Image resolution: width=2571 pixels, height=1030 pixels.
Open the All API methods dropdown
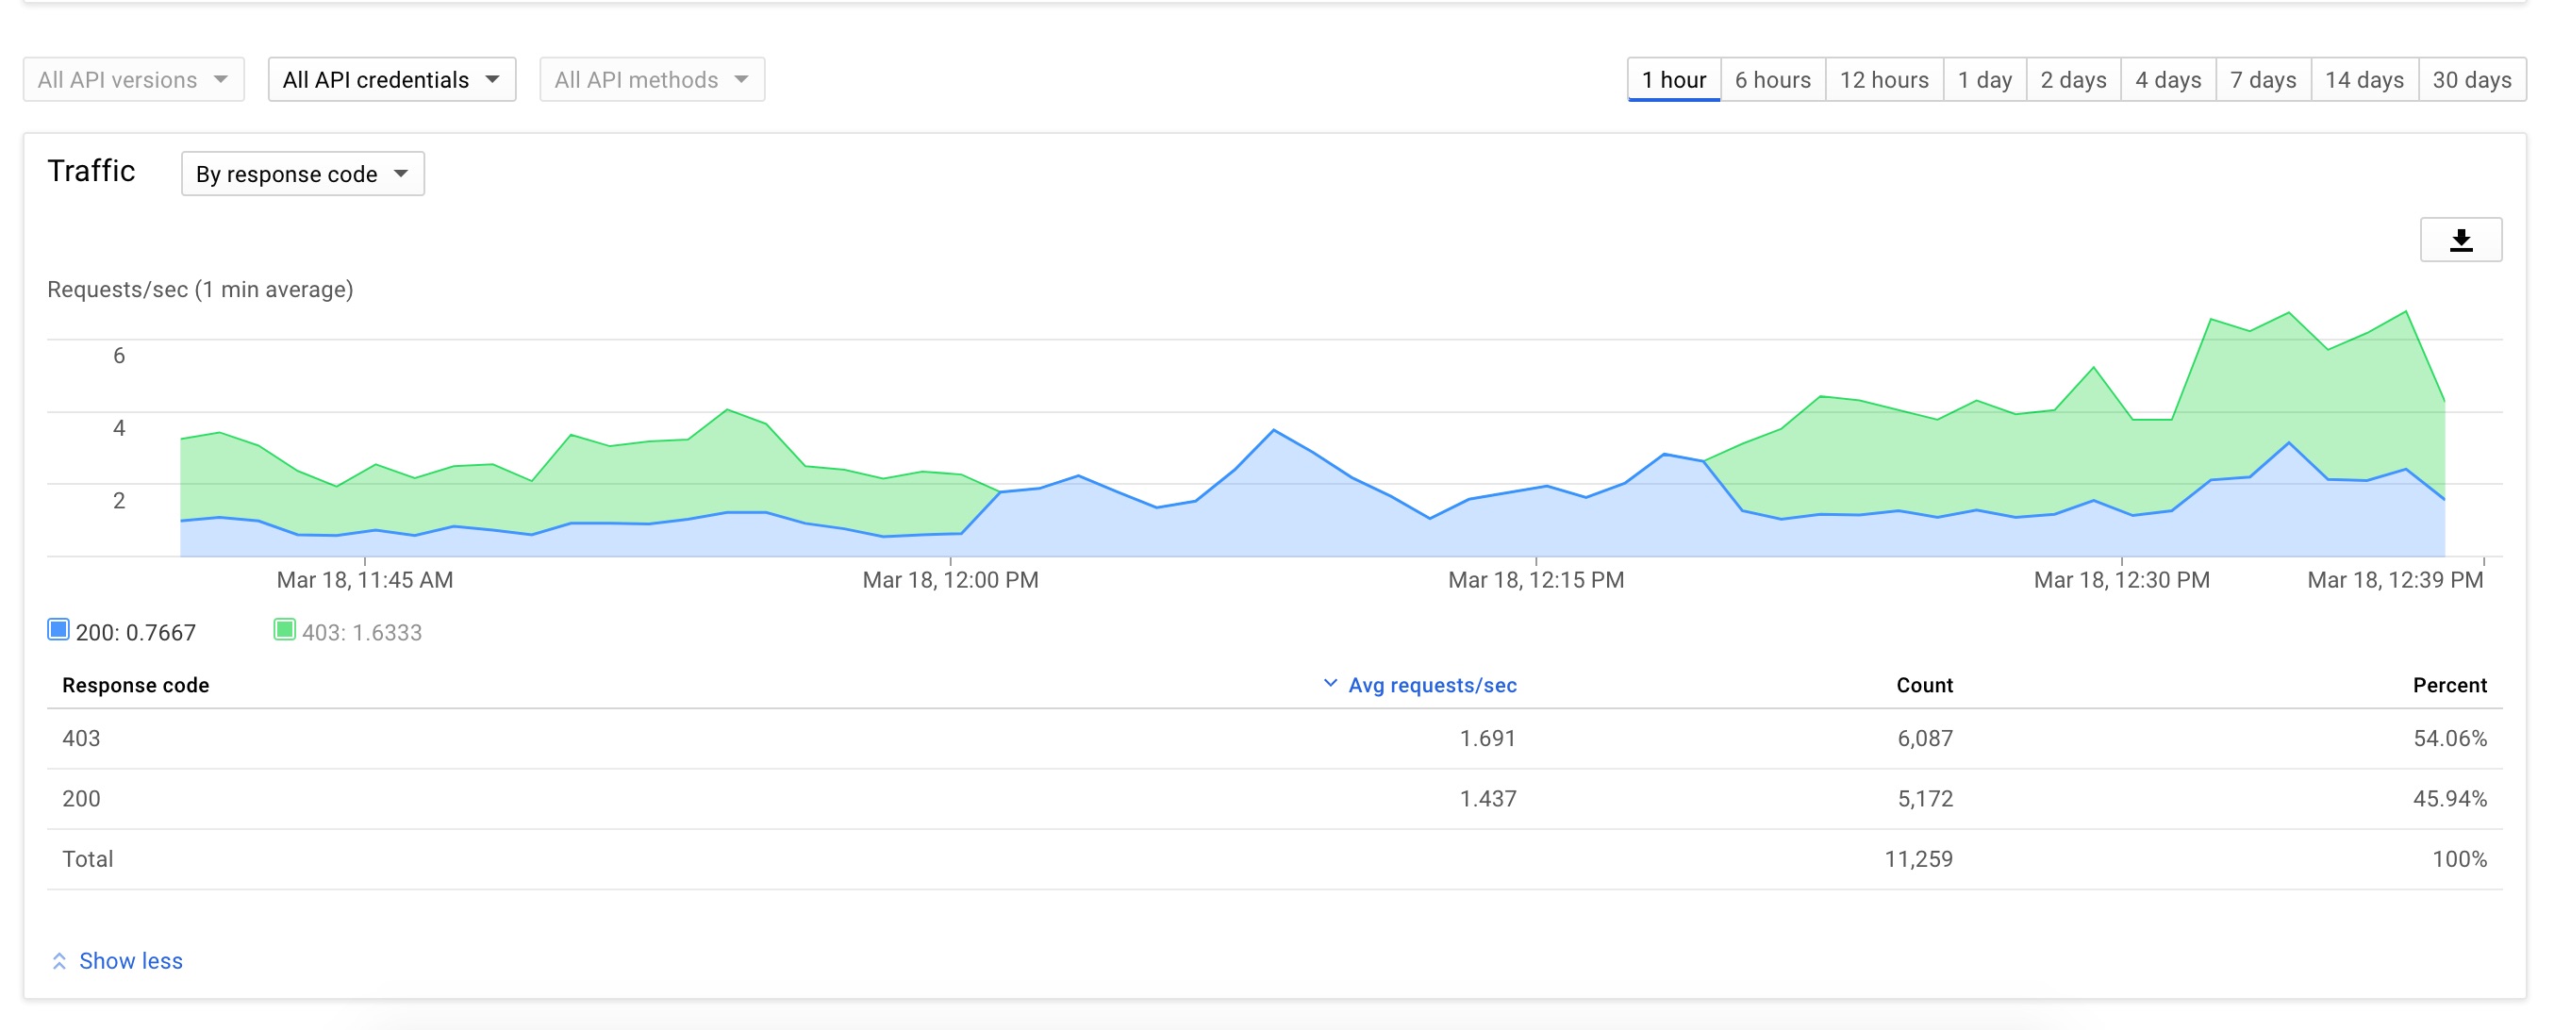[x=653, y=80]
